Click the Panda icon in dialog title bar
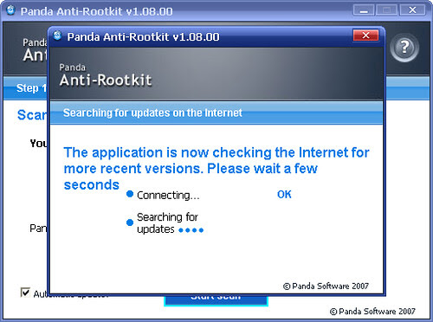Viewport: 433px width, 322px height. pyautogui.click(x=58, y=35)
